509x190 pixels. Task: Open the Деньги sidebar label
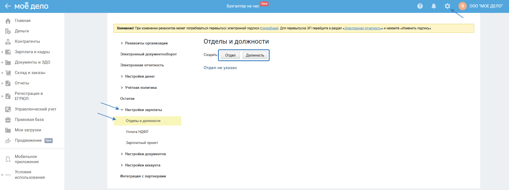pyautogui.click(x=22, y=31)
